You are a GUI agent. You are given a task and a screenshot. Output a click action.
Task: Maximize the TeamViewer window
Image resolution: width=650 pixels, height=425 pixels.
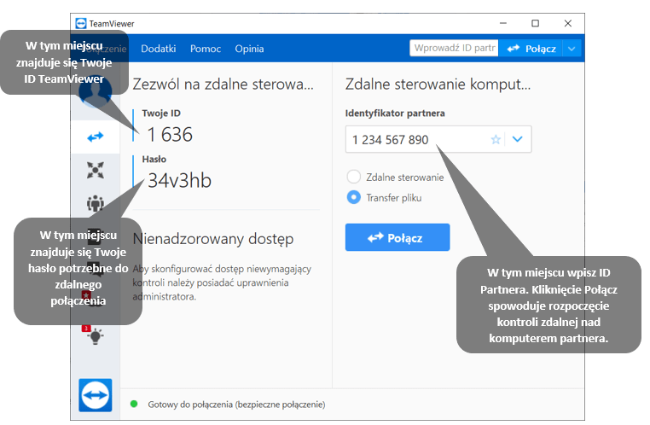(x=535, y=23)
